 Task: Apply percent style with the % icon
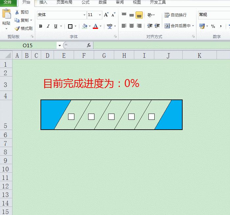(x=213, y=26)
